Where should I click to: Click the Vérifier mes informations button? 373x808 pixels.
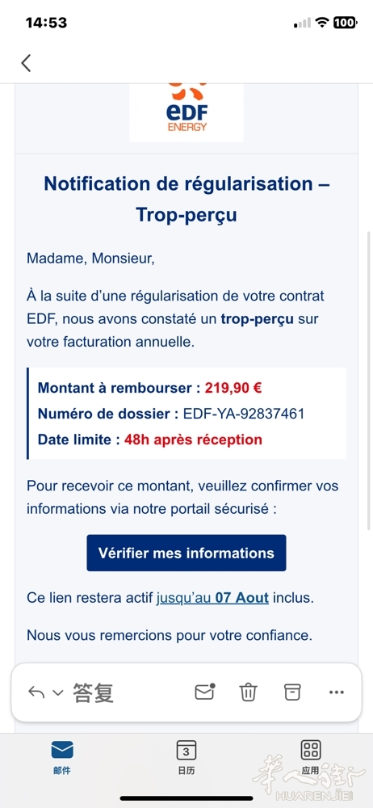[x=186, y=553]
